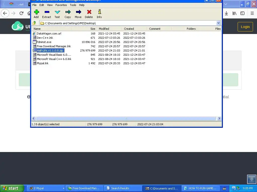Viewport: 257px width, 192px height.
Task: Toggle the browser sidebar icon
Action: pyautogui.click(x=242, y=13)
